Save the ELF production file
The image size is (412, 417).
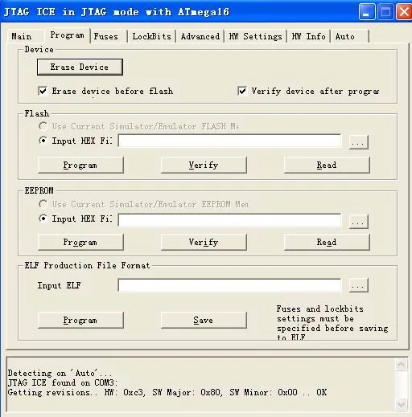(204, 320)
